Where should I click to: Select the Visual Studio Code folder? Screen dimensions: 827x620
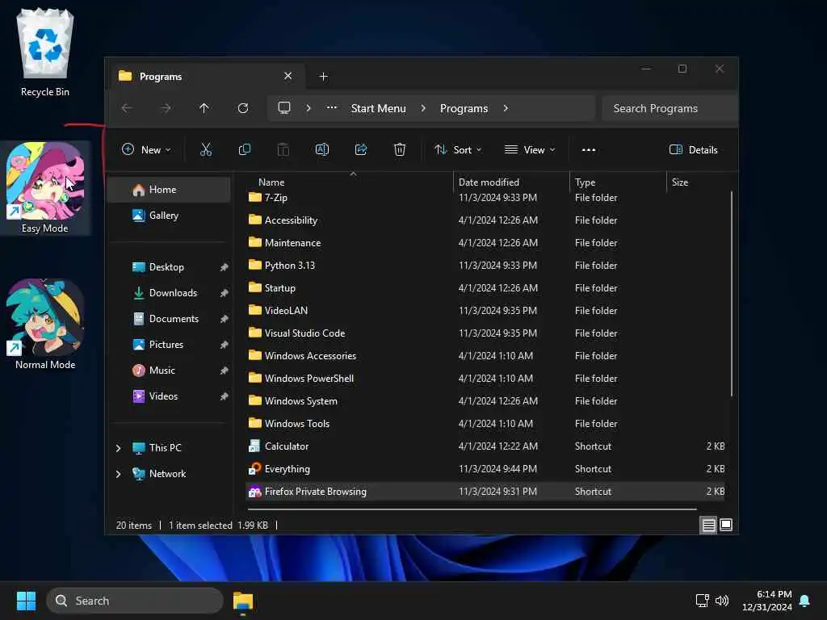coord(485,333)
